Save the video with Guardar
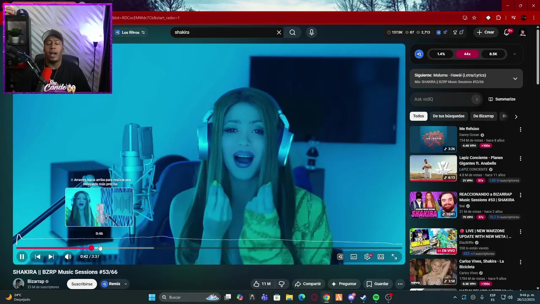Image resolution: width=540 pixels, height=304 pixels. (377, 284)
